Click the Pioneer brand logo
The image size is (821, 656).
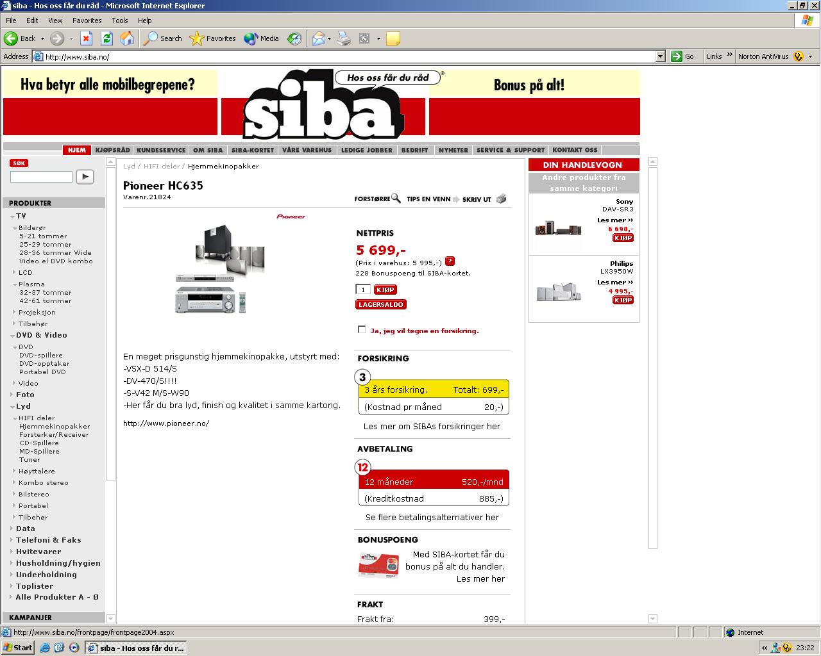(291, 217)
